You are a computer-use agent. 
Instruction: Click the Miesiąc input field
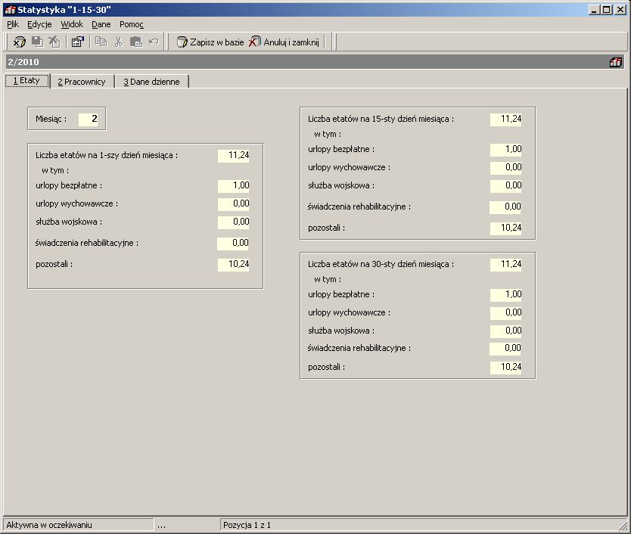(88, 119)
